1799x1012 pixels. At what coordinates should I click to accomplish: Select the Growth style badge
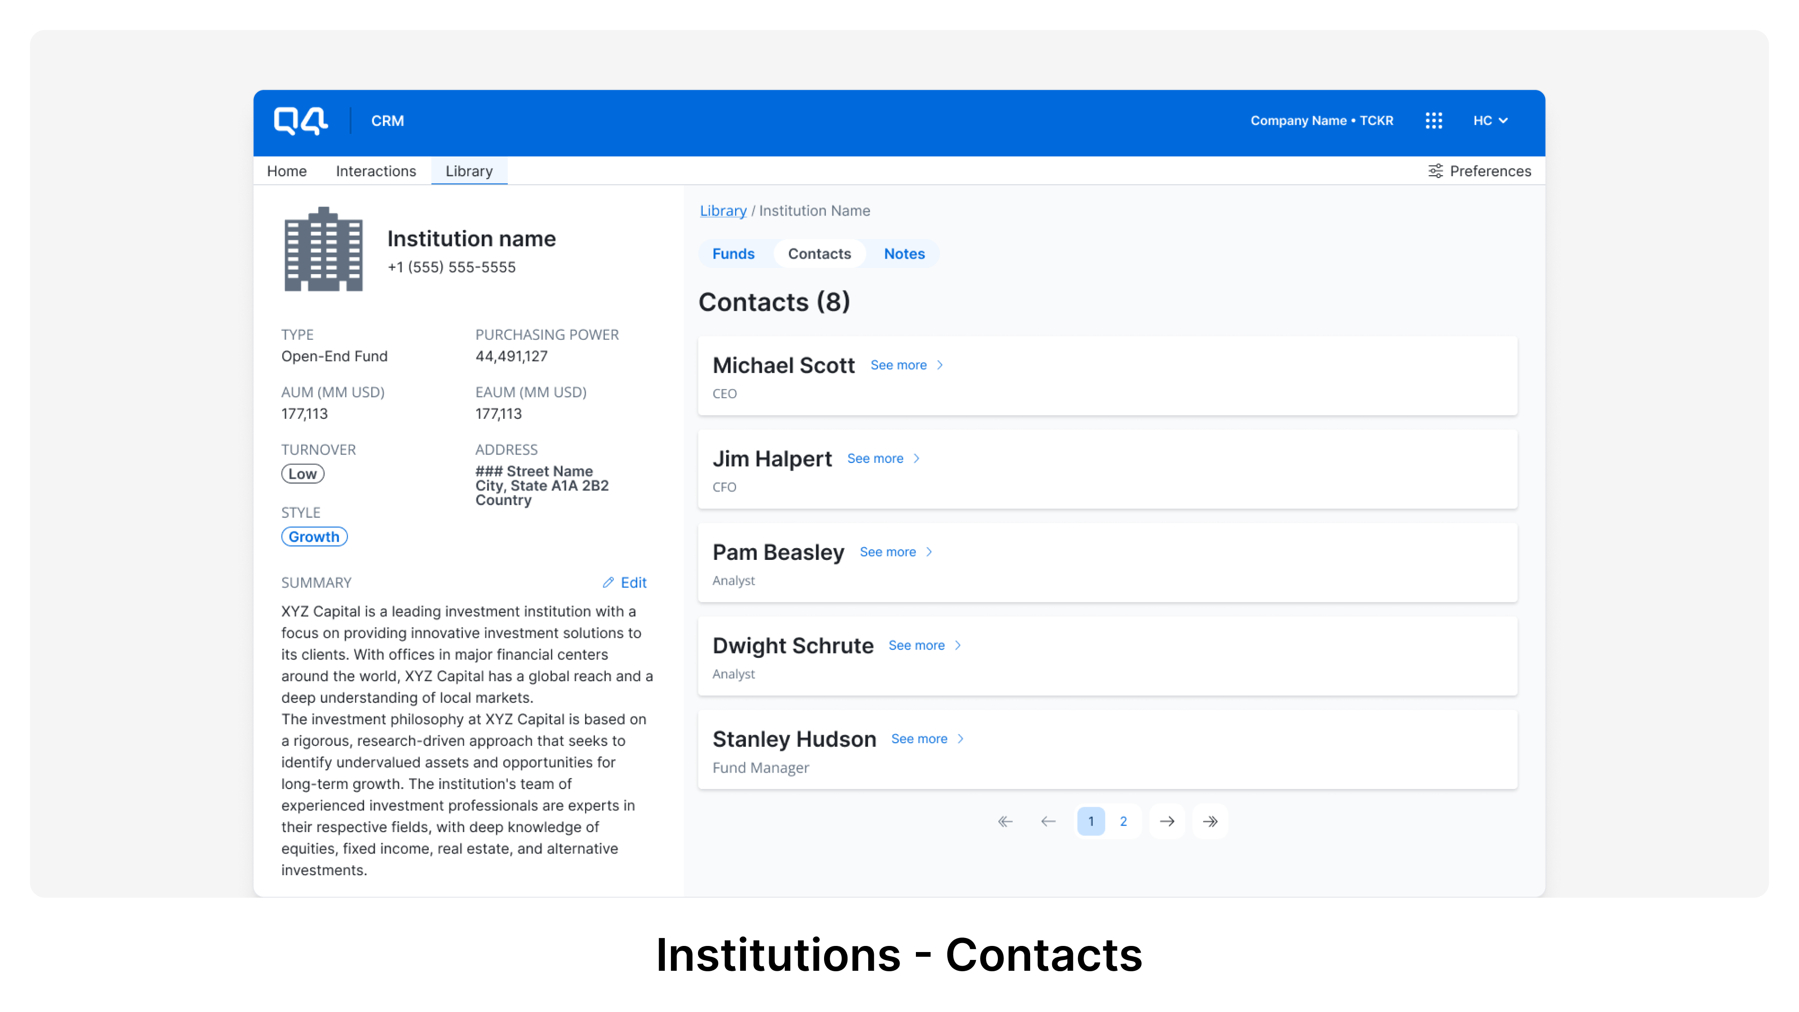tap(314, 536)
